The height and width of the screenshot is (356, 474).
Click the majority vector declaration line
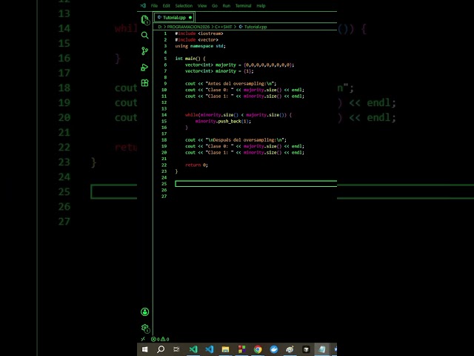point(239,65)
